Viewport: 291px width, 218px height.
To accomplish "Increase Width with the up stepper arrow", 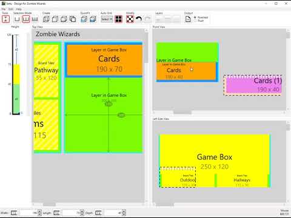I will [39, 211].
